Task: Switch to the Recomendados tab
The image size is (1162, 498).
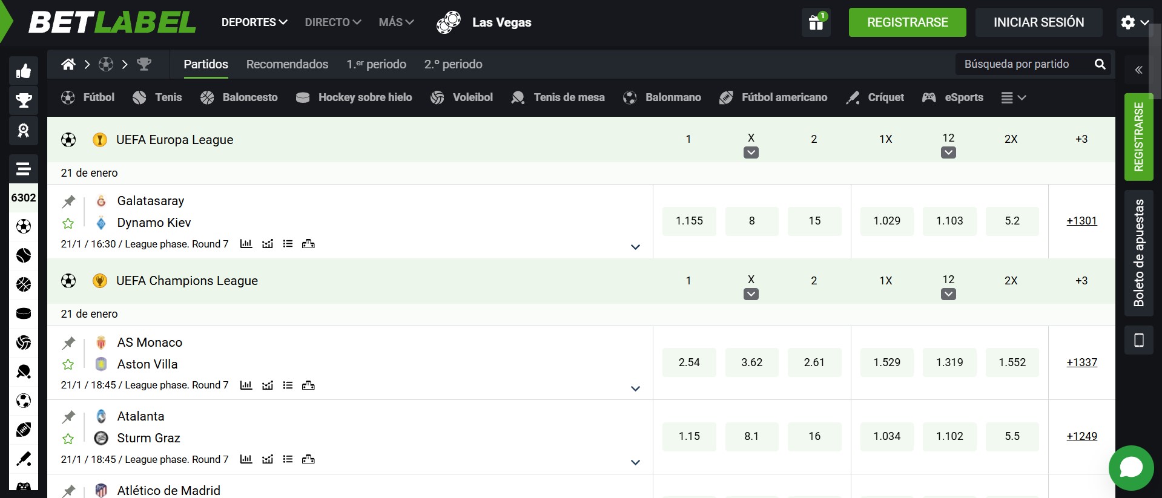Action: pos(287,64)
